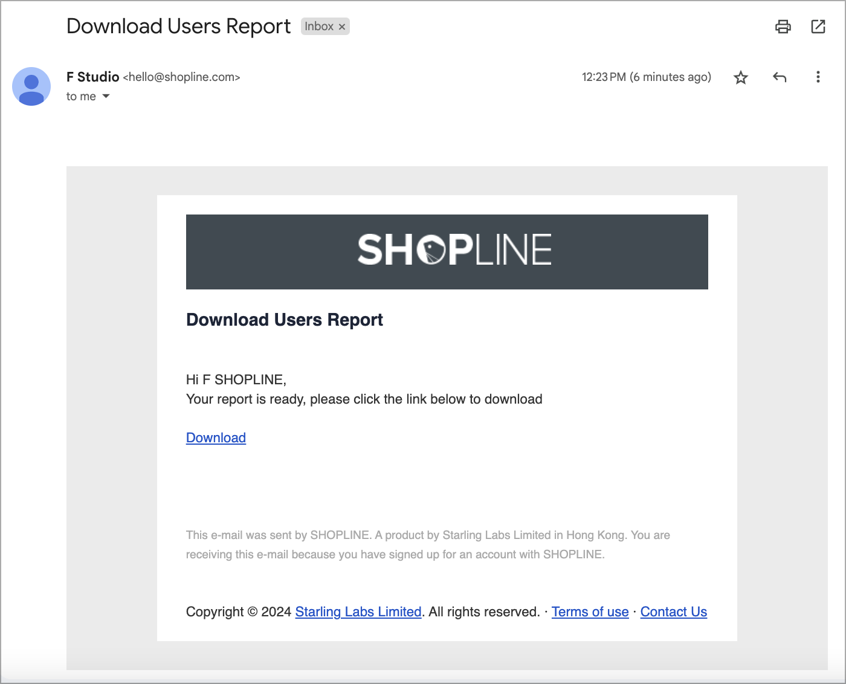Image resolution: width=846 pixels, height=684 pixels.
Task: Click the bold 'Download Users Report' heading in body
Action: pyautogui.click(x=285, y=320)
